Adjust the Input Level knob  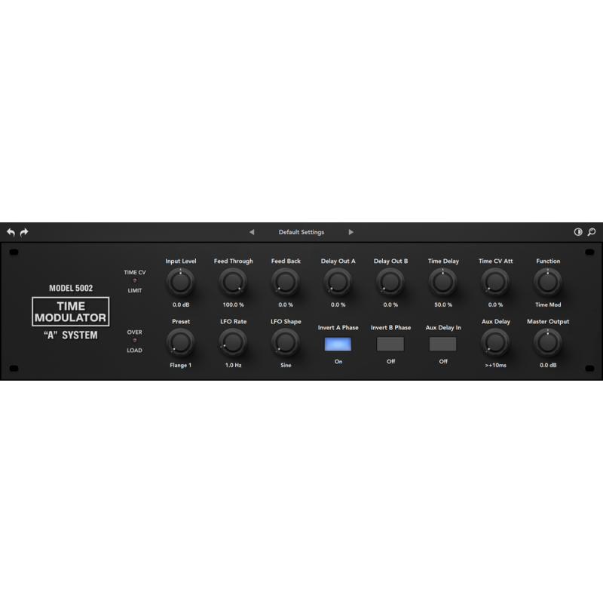(181, 283)
